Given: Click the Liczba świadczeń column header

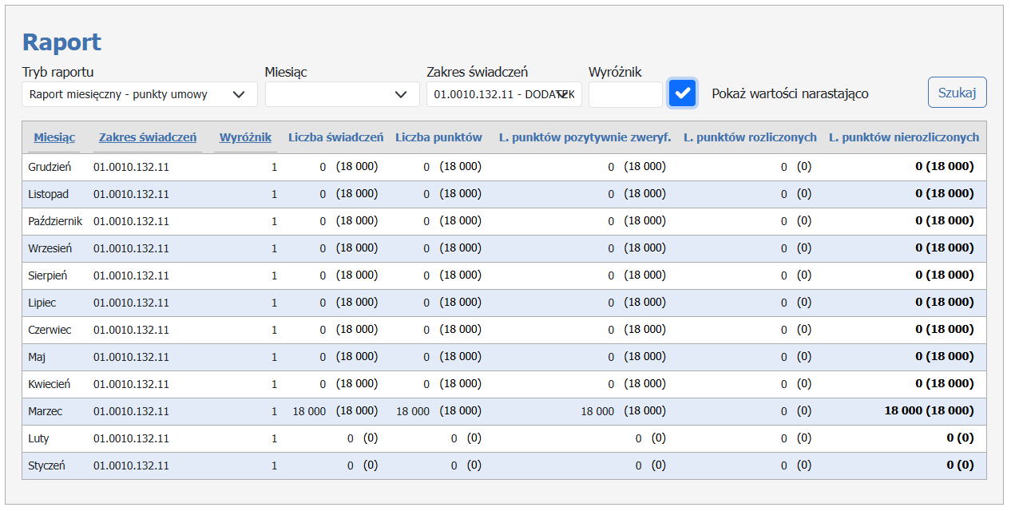Looking at the screenshot, I should coord(335,137).
